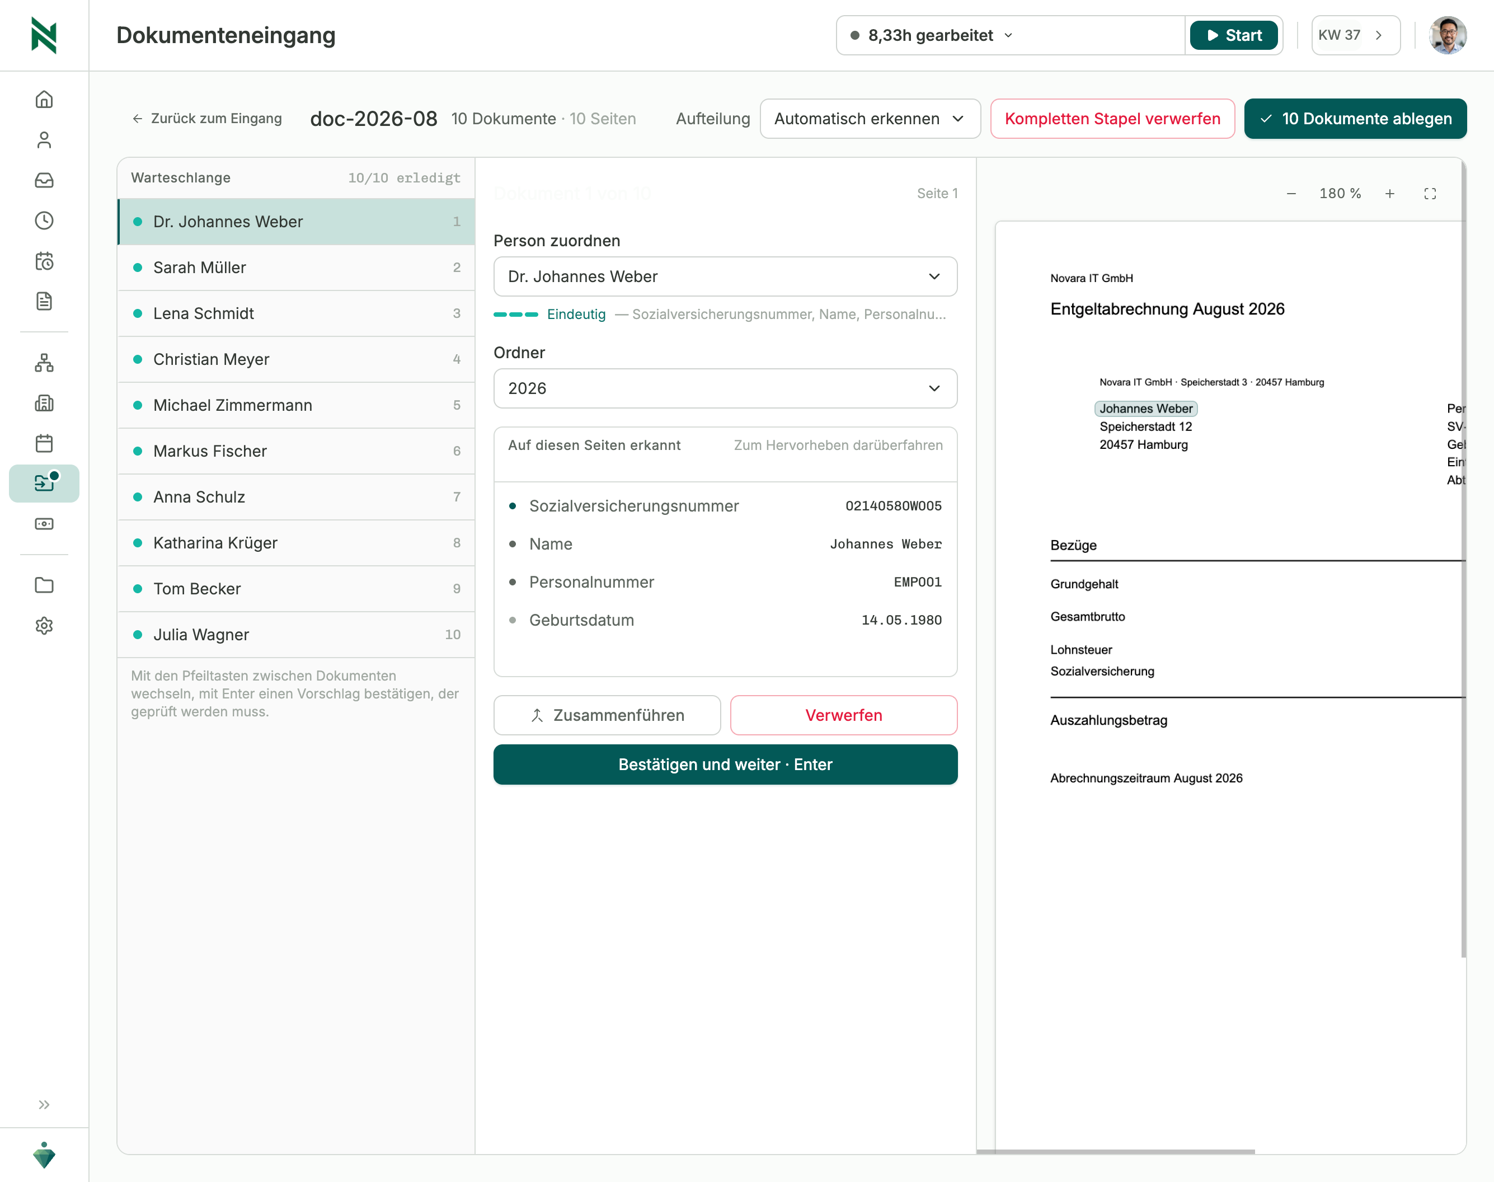Zoom out the document preview
Screen dimensions: 1494x1182
pyautogui.click(x=1291, y=194)
